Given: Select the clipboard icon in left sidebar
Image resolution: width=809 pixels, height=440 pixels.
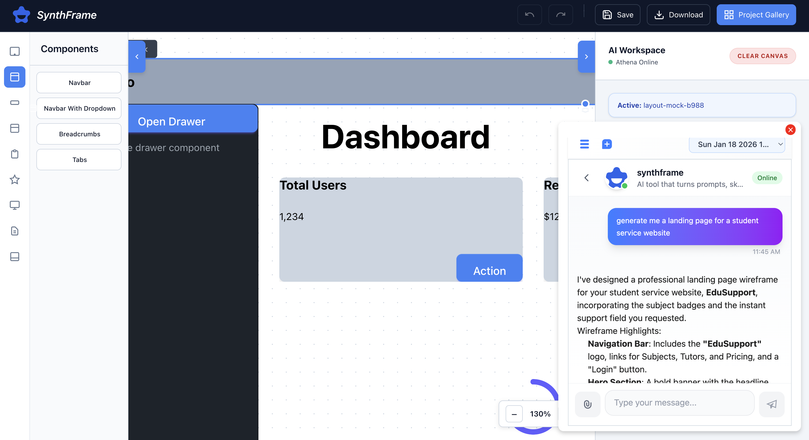Looking at the screenshot, I should pyautogui.click(x=14, y=154).
